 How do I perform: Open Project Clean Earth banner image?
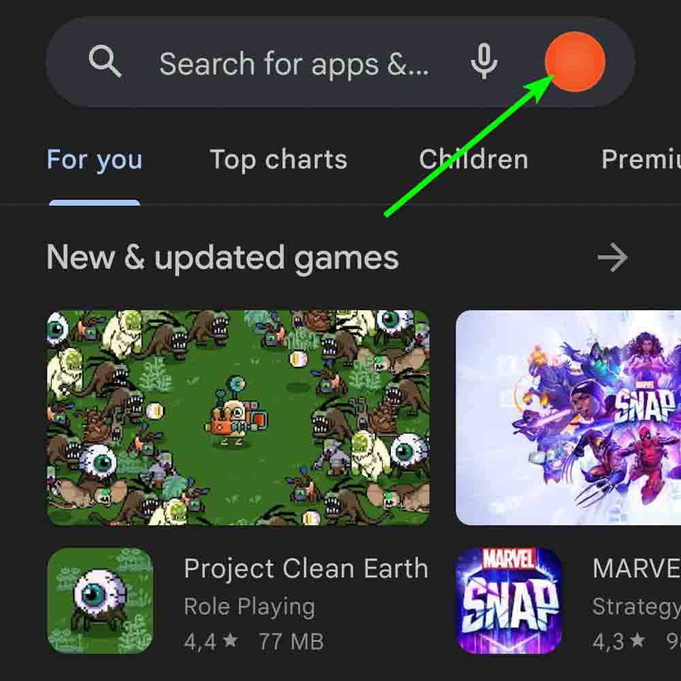[x=238, y=417]
